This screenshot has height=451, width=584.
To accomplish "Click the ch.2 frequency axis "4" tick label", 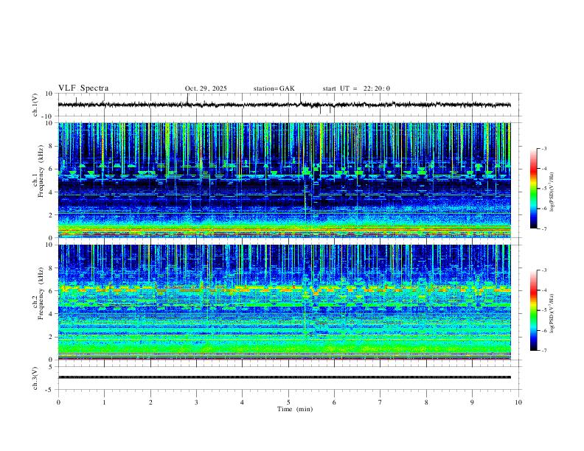I will coord(50,314).
